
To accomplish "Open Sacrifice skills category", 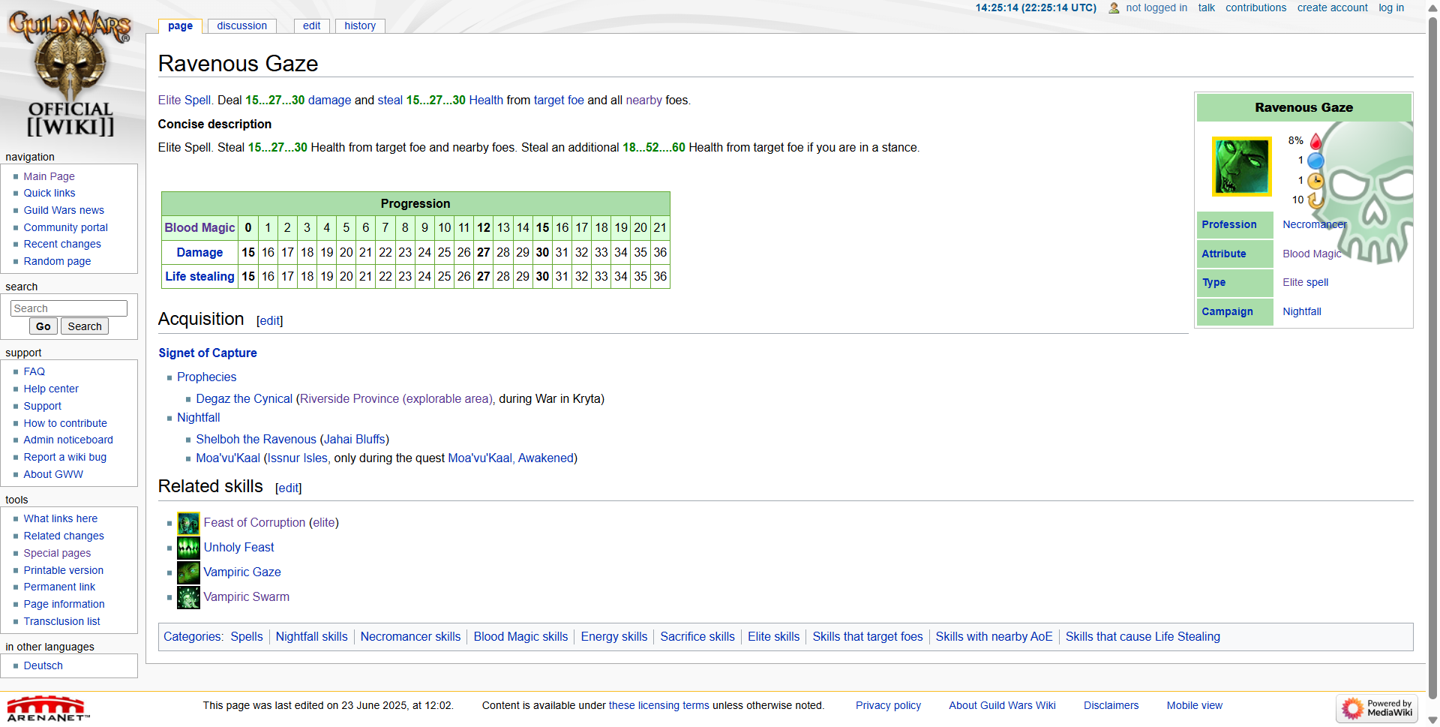I will [697, 637].
